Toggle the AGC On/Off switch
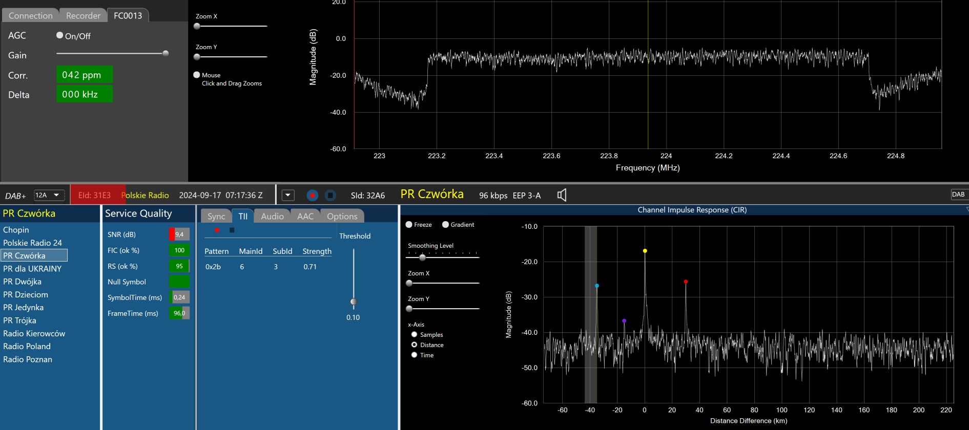Image resolution: width=969 pixels, height=430 pixels. click(x=60, y=35)
